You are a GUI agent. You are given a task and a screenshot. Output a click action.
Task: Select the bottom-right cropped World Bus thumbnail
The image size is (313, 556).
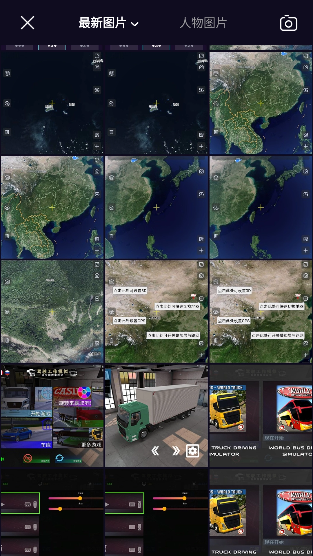[x=261, y=513]
